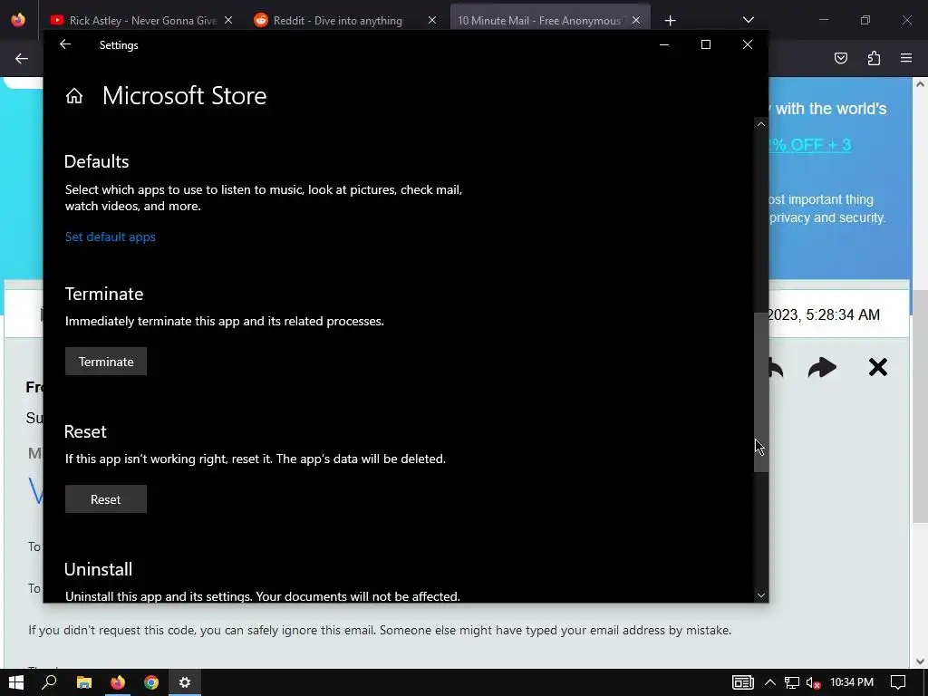Screen dimensions: 928x696
Task: Show hidden system tray icons
Action: click(770, 682)
